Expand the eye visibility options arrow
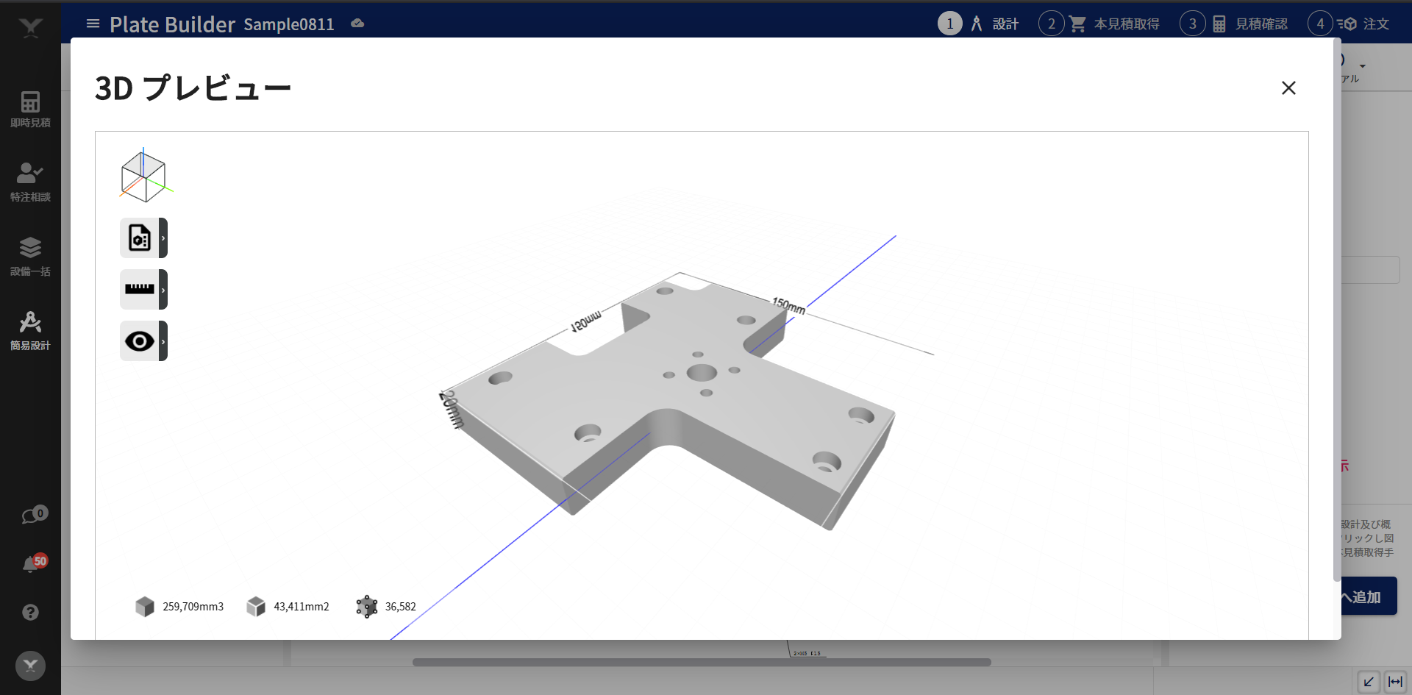This screenshot has width=1412, height=695. pyautogui.click(x=163, y=341)
